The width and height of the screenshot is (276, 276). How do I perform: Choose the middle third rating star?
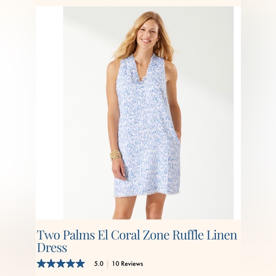[x=61, y=264]
